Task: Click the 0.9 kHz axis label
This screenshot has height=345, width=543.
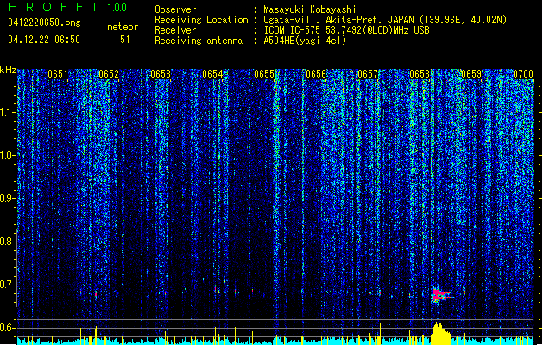Action: [8, 198]
